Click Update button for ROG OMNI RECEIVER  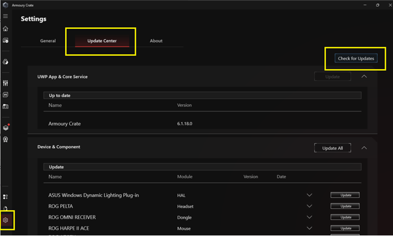345,217
